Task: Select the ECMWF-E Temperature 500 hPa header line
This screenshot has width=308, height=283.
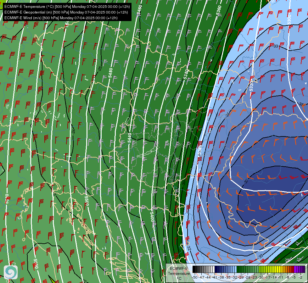Action: tap(67, 7)
